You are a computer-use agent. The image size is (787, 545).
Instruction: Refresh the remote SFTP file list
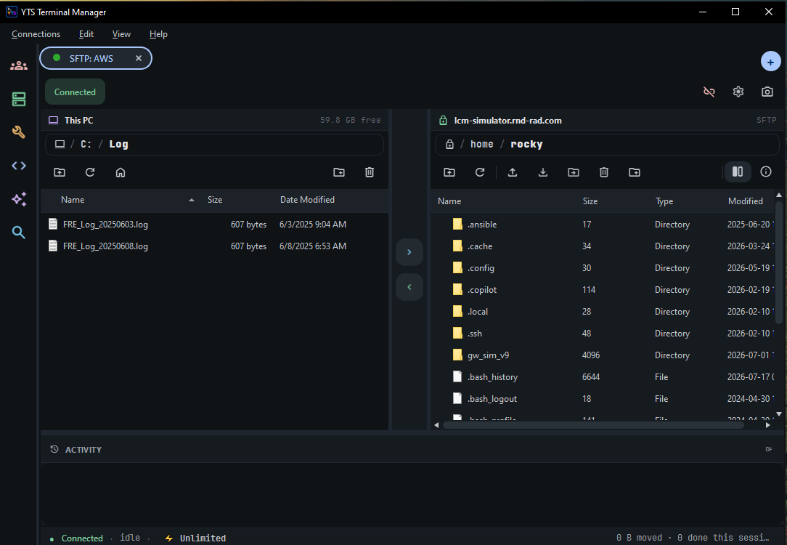pos(480,172)
